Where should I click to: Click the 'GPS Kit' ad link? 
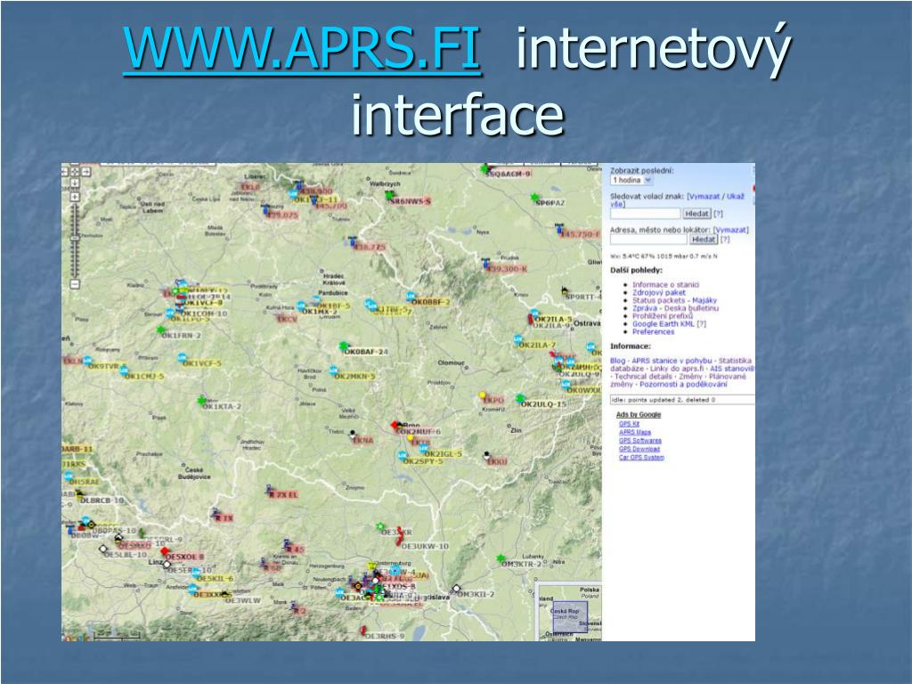pos(629,424)
